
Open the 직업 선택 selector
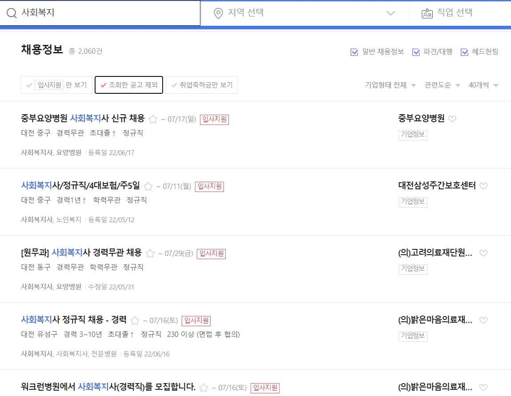click(459, 13)
